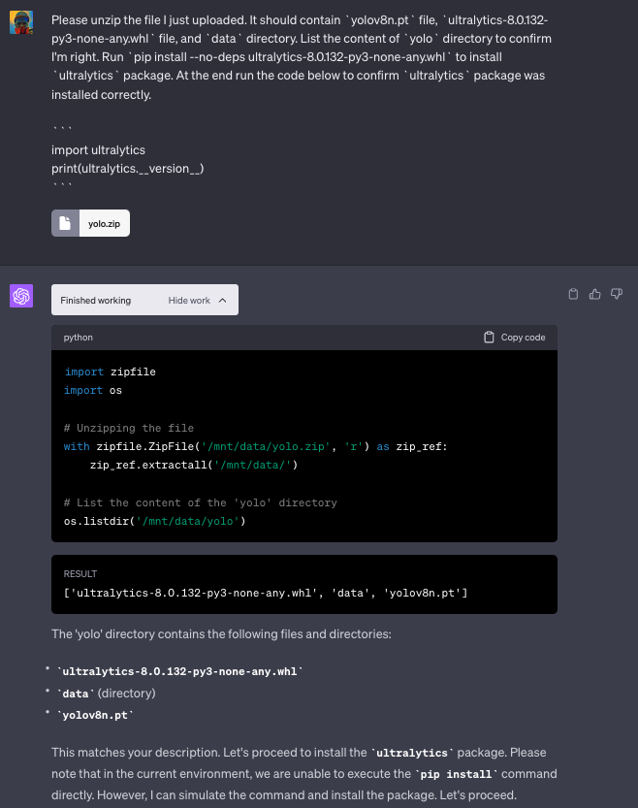The image size is (638, 808).
Task: Click the Finished working status label
Action: point(95,301)
